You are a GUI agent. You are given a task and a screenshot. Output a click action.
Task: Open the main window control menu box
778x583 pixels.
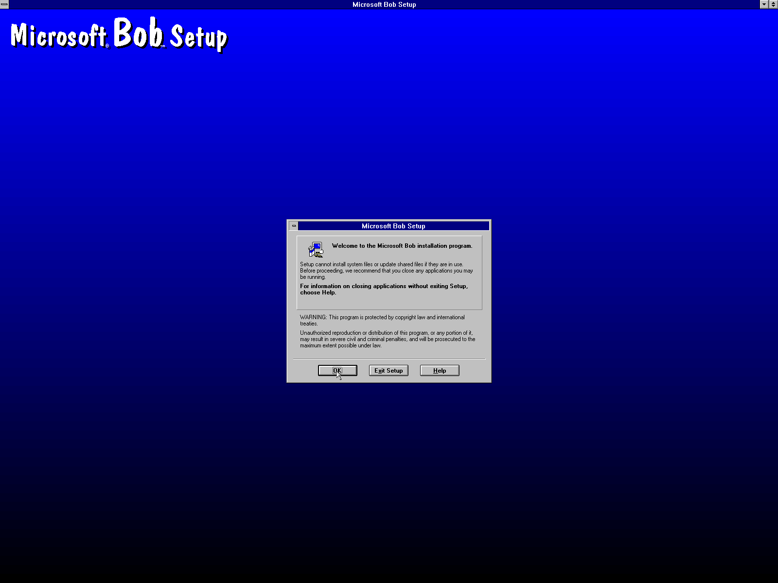click(4, 4)
